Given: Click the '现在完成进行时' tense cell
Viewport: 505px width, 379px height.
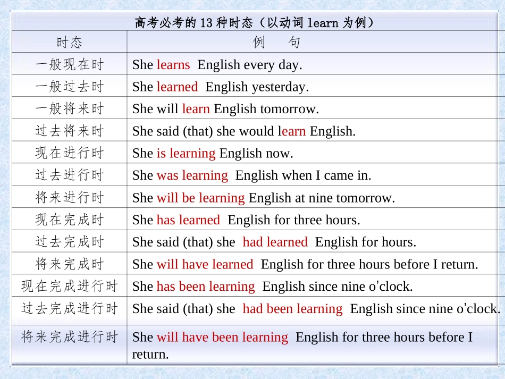Looking at the screenshot, I should point(70,286).
